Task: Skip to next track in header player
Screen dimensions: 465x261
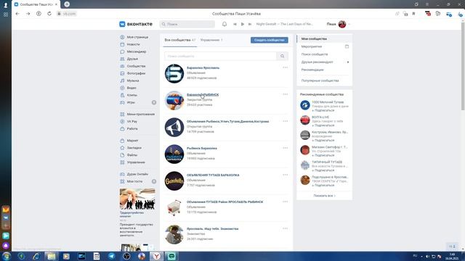Action: pyautogui.click(x=250, y=24)
